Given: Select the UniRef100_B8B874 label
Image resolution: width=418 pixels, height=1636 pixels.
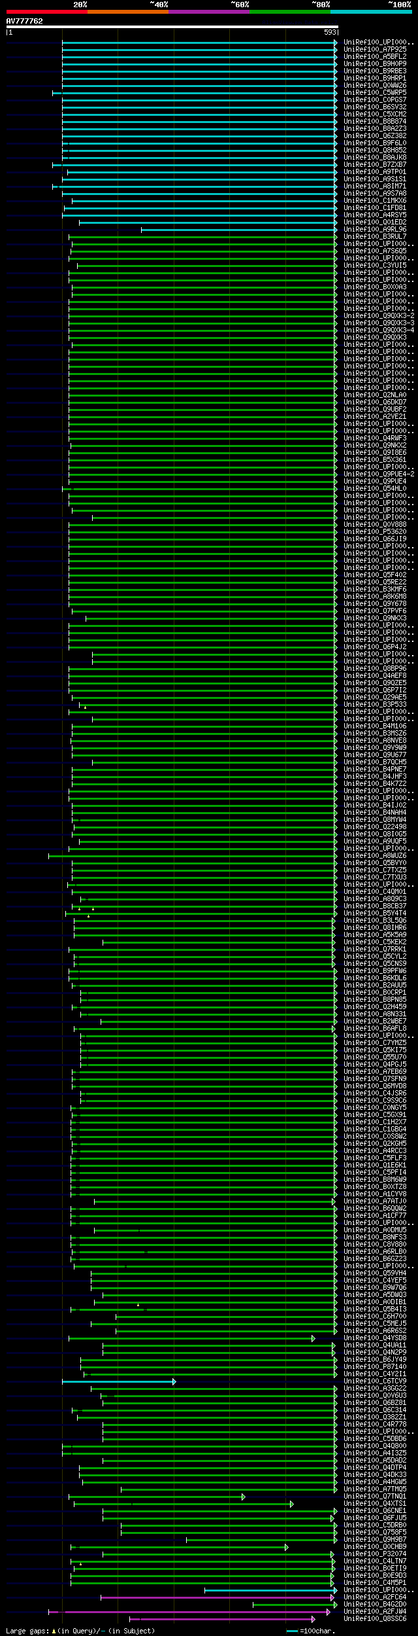Looking at the screenshot, I should (x=375, y=121).
